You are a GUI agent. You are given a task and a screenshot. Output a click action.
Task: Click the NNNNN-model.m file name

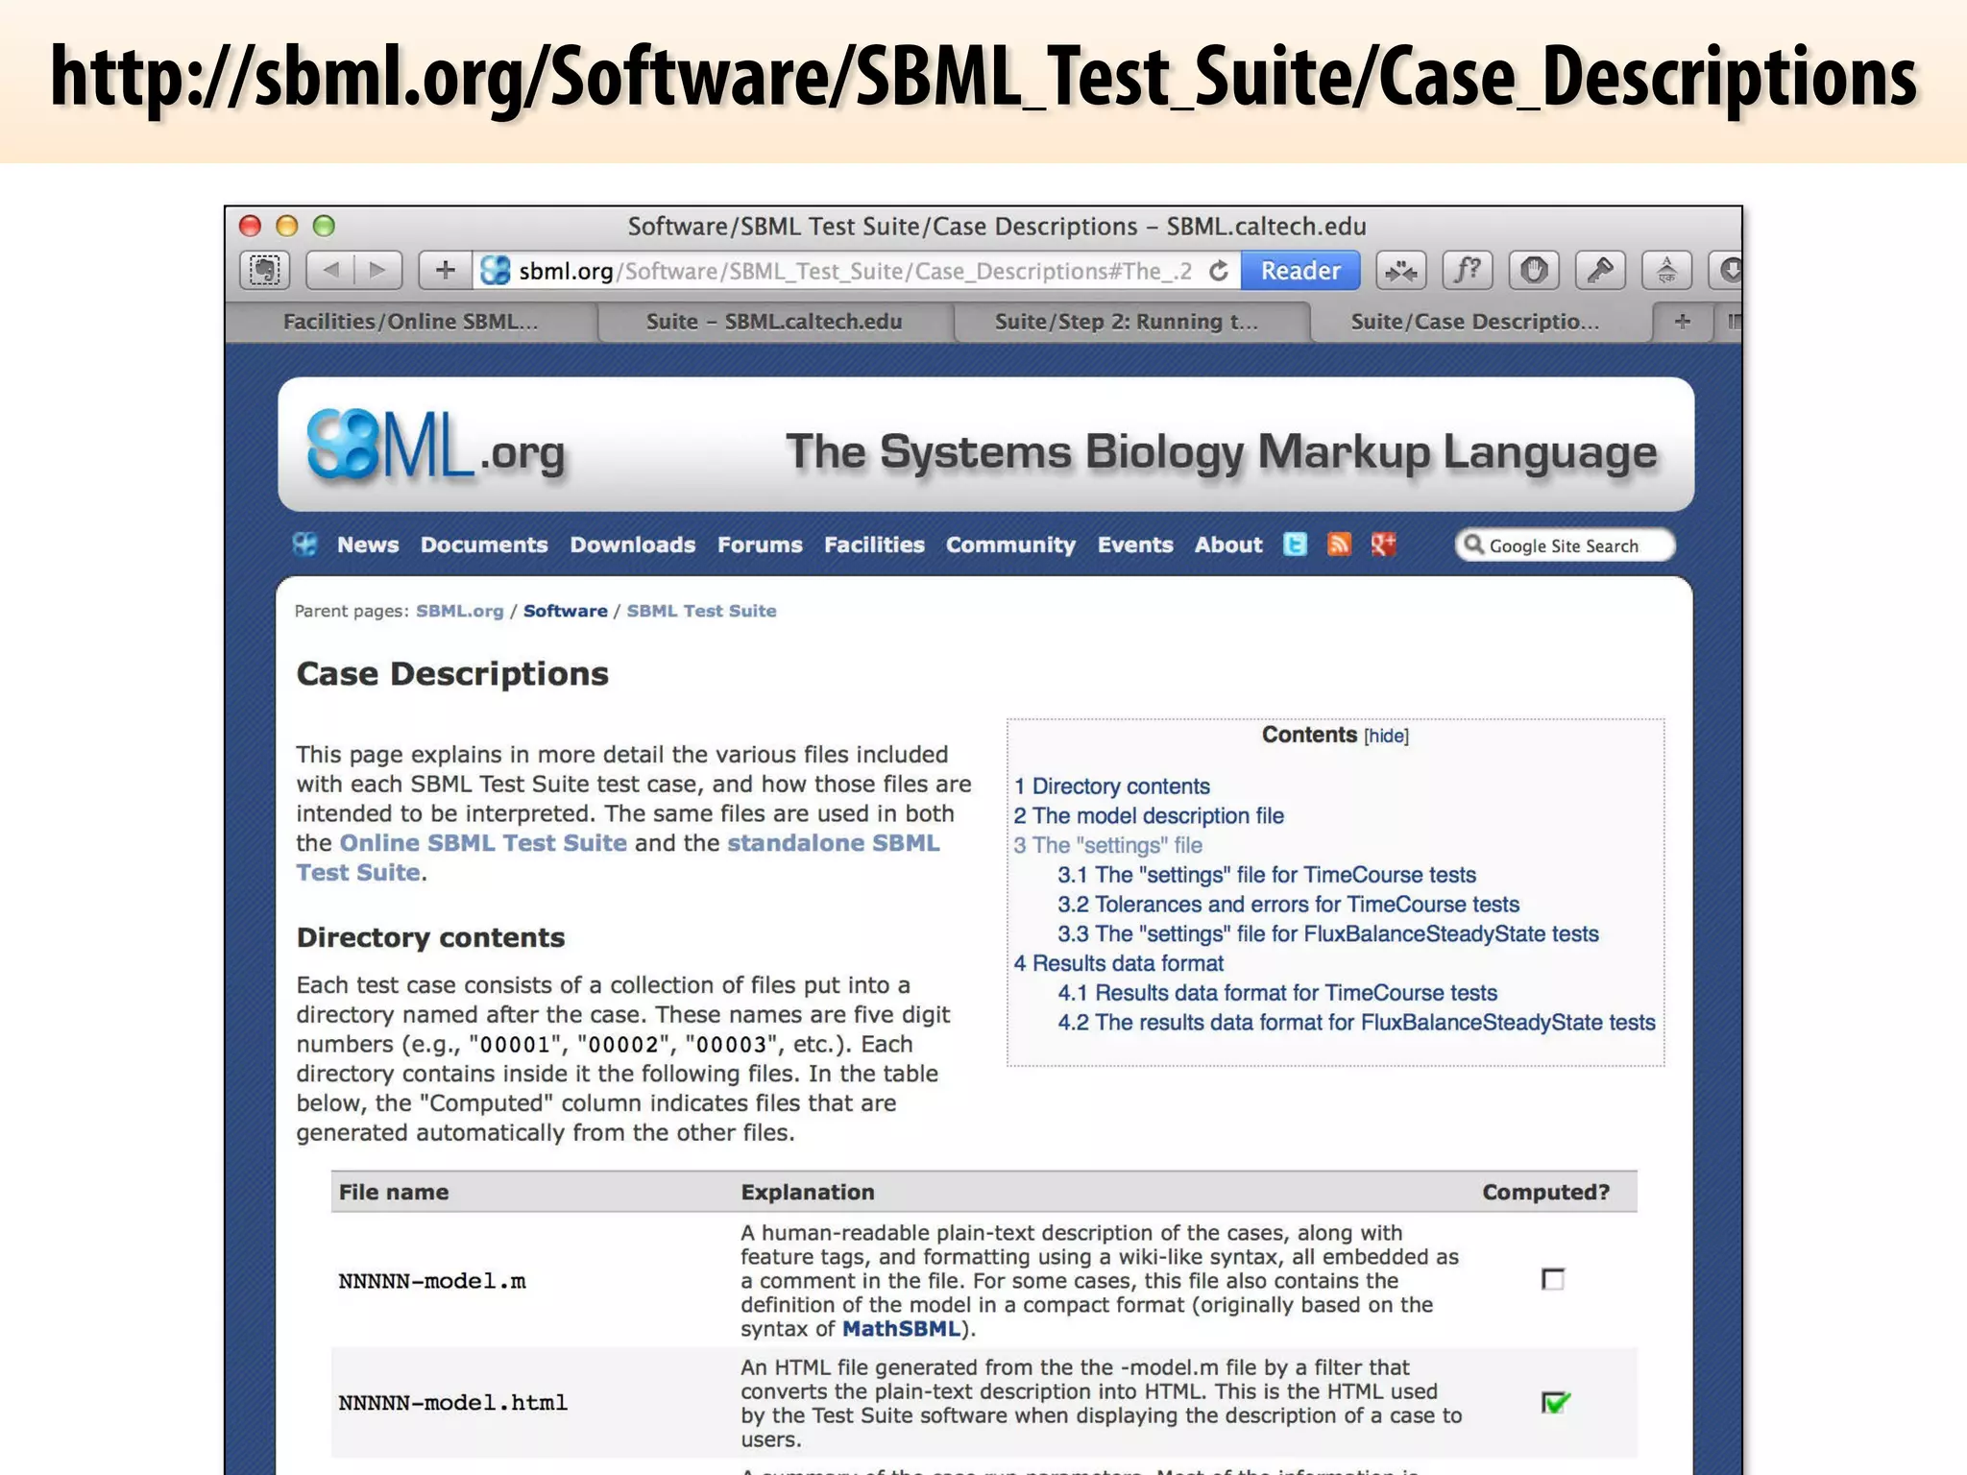click(x=432, y=1281)
